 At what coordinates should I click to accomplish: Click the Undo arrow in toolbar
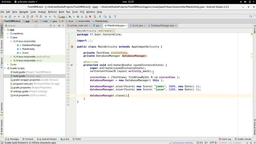[15, 17]
